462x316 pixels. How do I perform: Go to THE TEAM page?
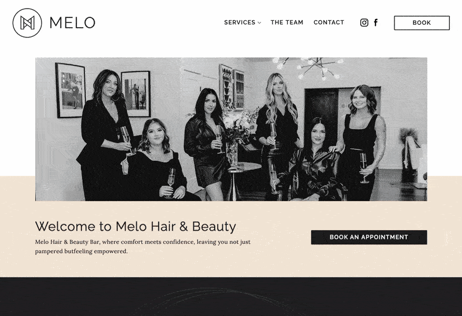click(287, 22)
